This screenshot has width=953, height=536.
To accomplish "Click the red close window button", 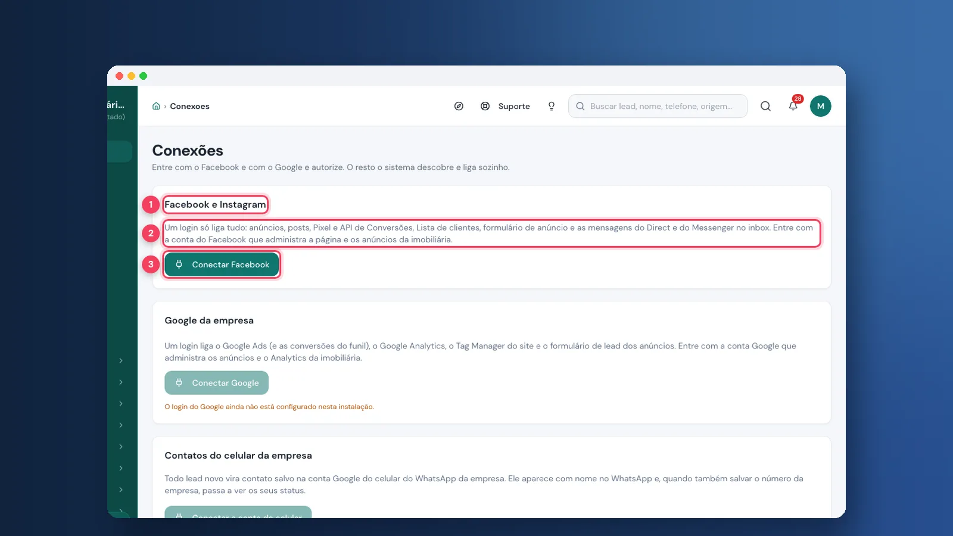I will click(x=120, y=76).
